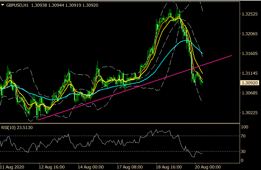This screenshot has width=261, height=170.
Task: Click the 1.30920 current price tag
Action: click(250, 83)
